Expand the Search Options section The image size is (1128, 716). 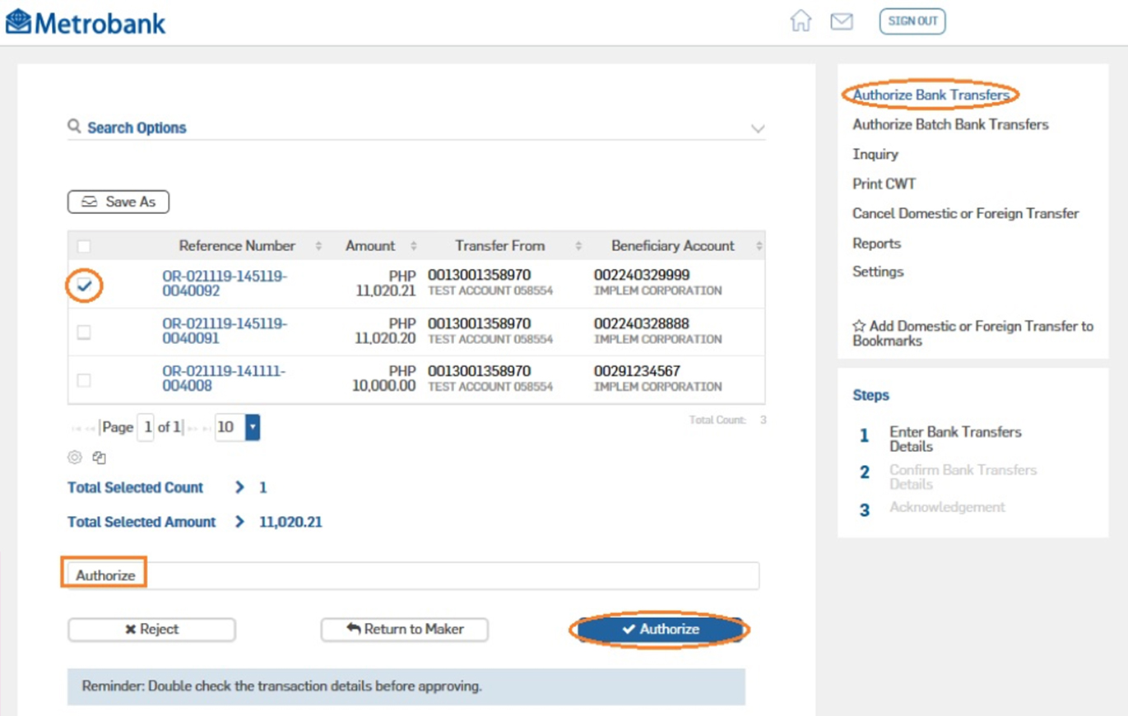tap(758, 128)
